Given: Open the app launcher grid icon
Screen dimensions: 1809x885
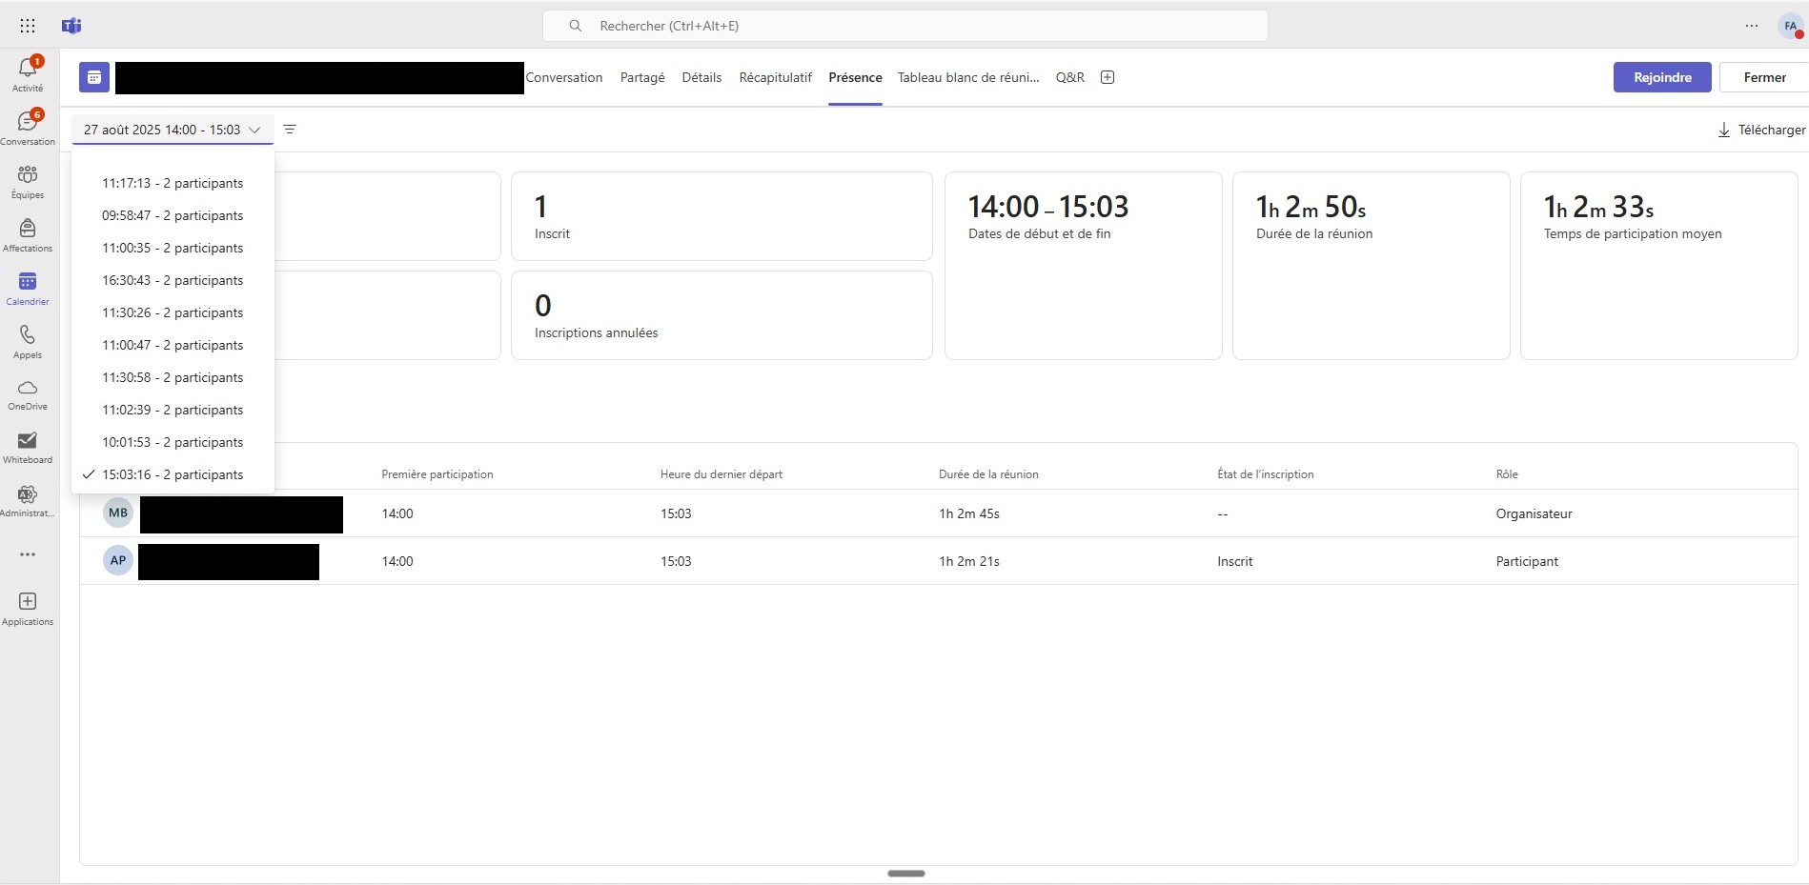Looking at the screenshot, I should (28, 26).
